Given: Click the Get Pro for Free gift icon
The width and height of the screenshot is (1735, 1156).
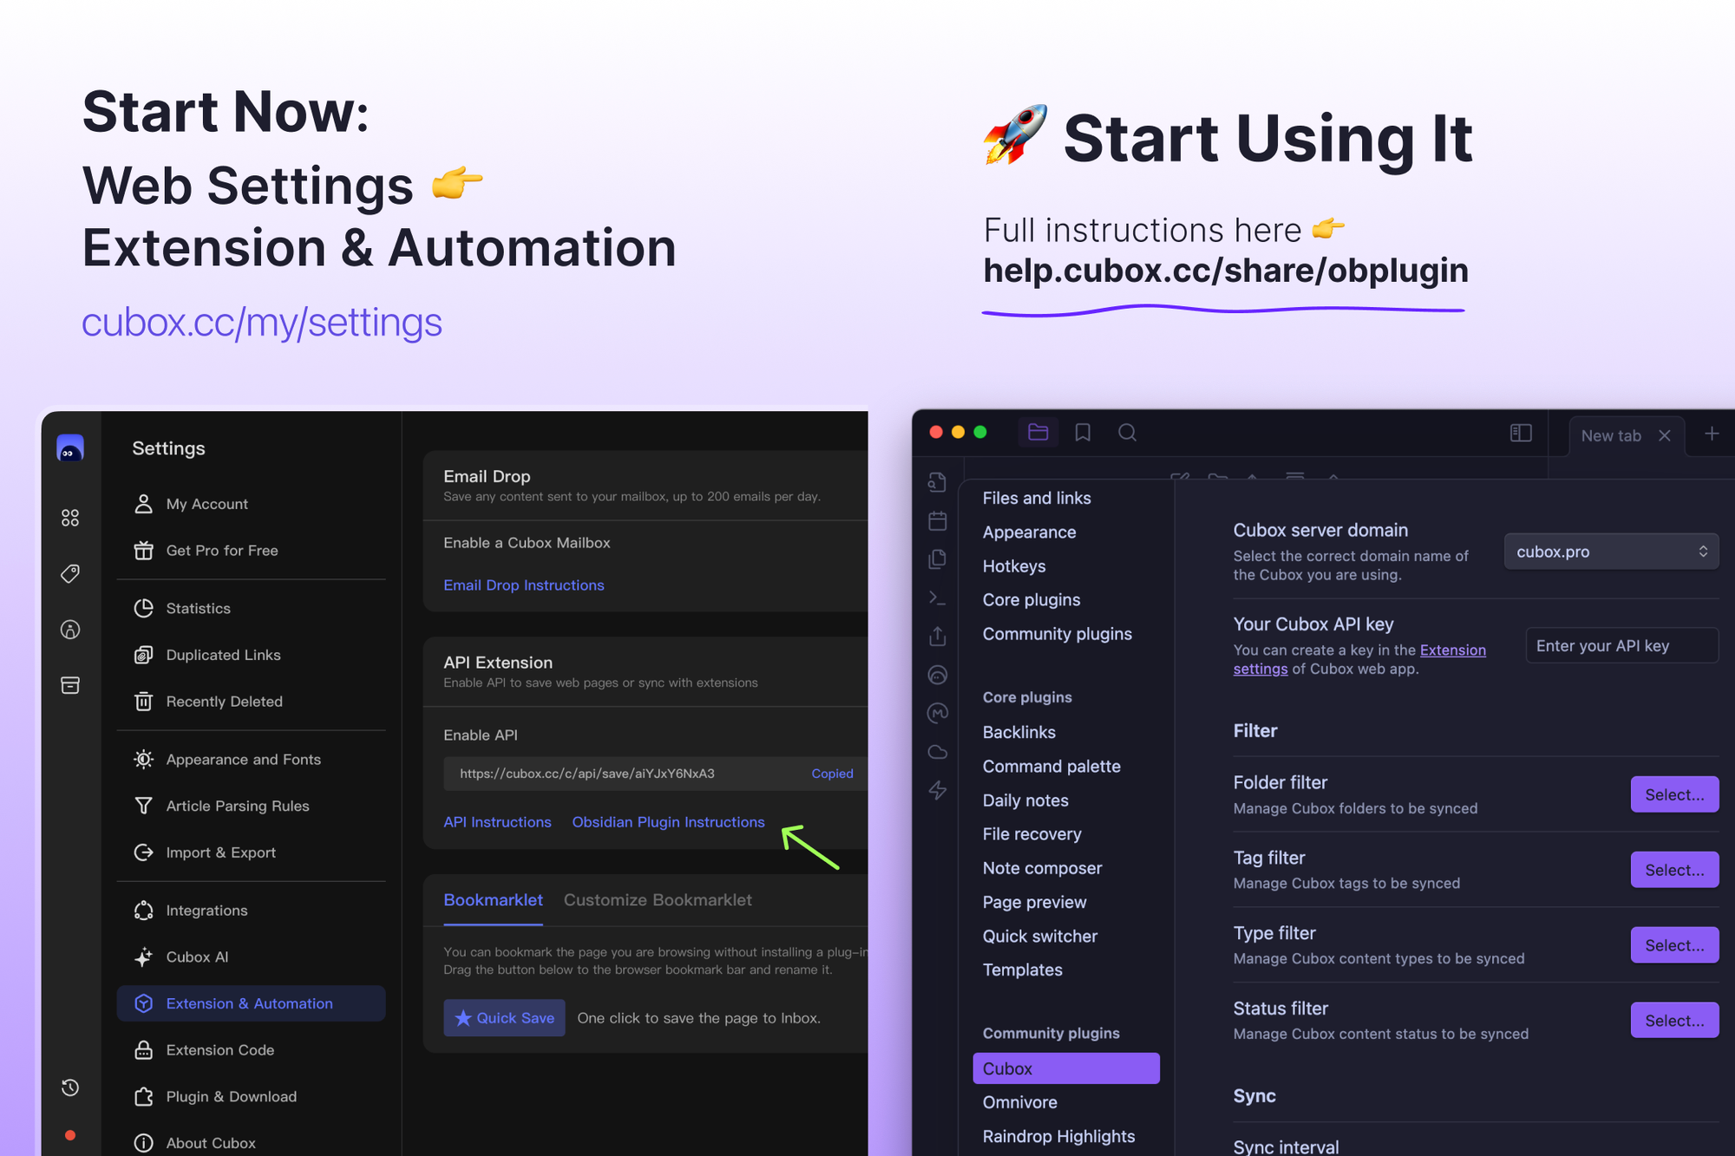Looking at the screenshot, I should click(144, 551).
